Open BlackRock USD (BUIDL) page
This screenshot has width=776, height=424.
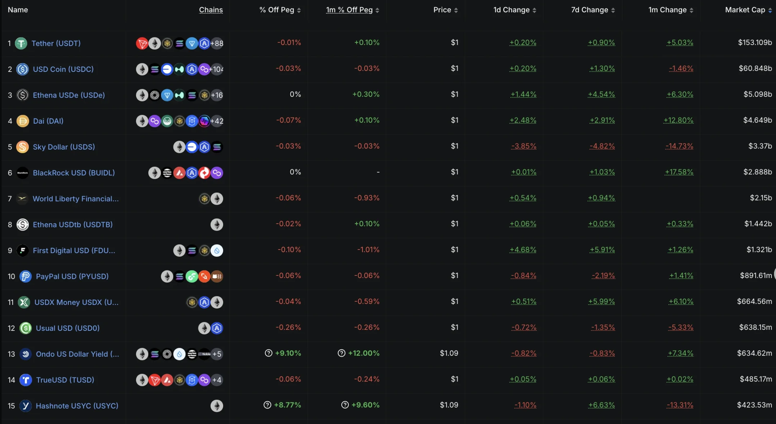click(x=74, y=173)
